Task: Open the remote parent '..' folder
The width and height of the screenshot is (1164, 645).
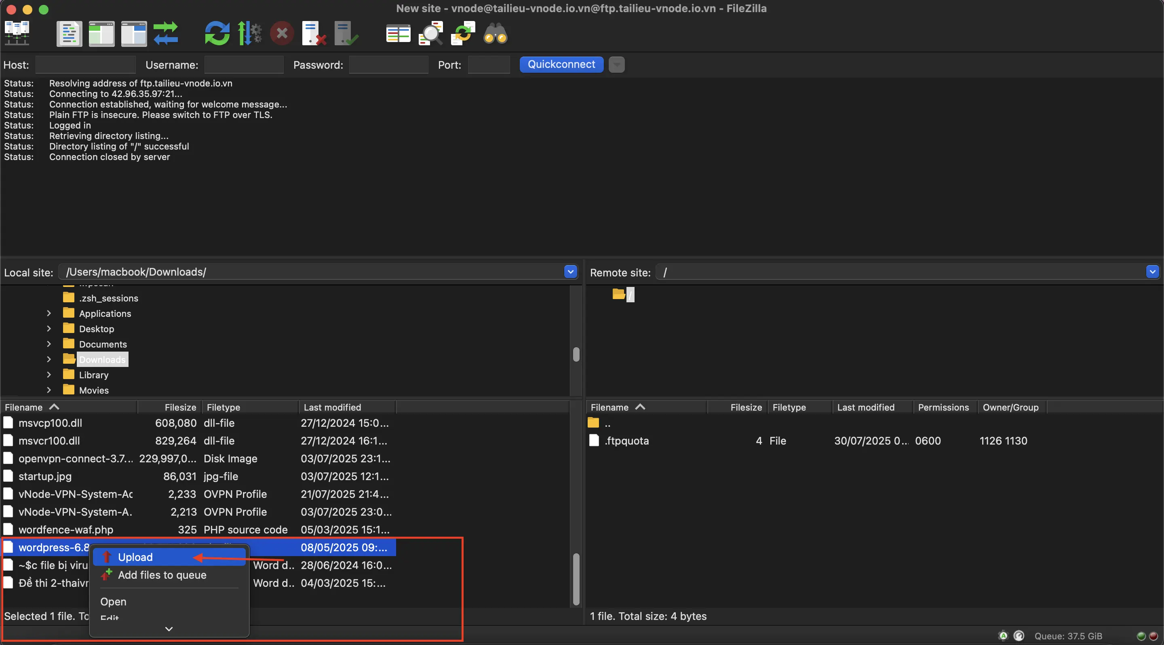Action: point(817,423)
